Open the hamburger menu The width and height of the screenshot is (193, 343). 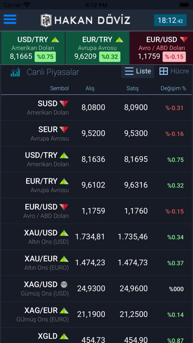10,20
